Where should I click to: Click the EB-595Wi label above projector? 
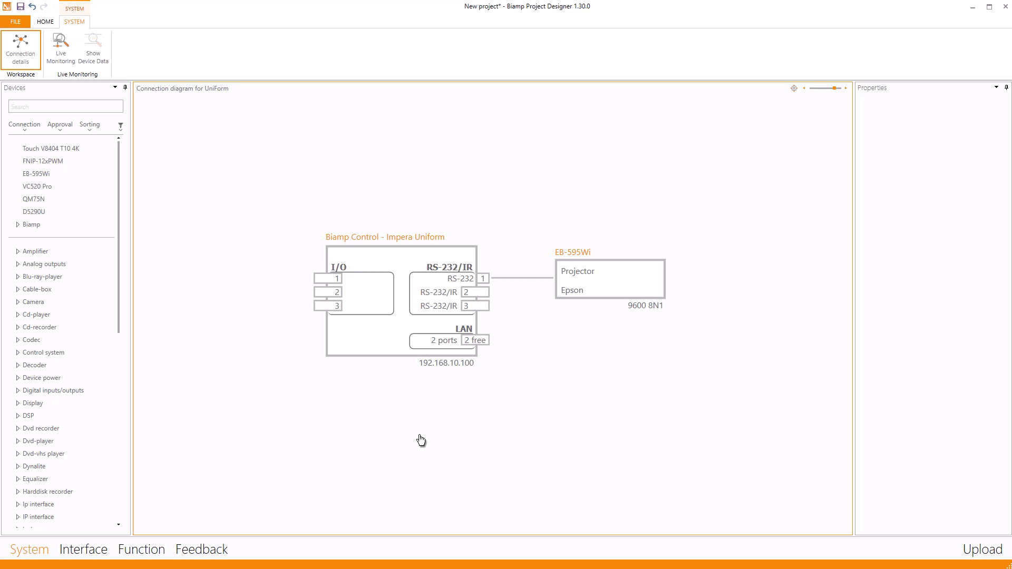coord(572,252)
